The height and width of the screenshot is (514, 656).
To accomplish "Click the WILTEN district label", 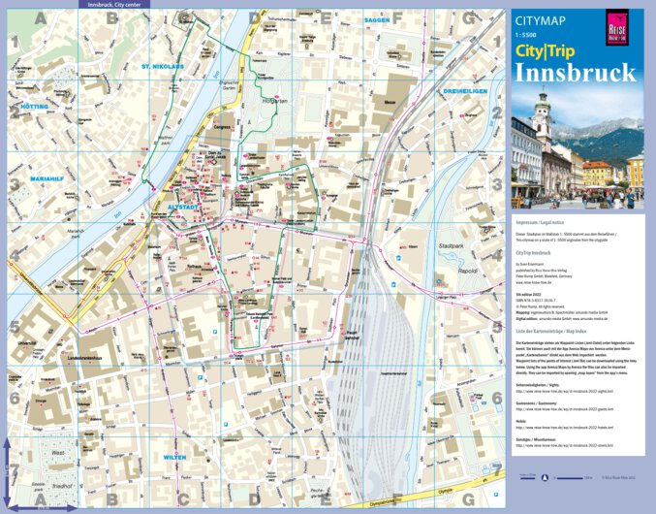I will [x=174, y=456].
